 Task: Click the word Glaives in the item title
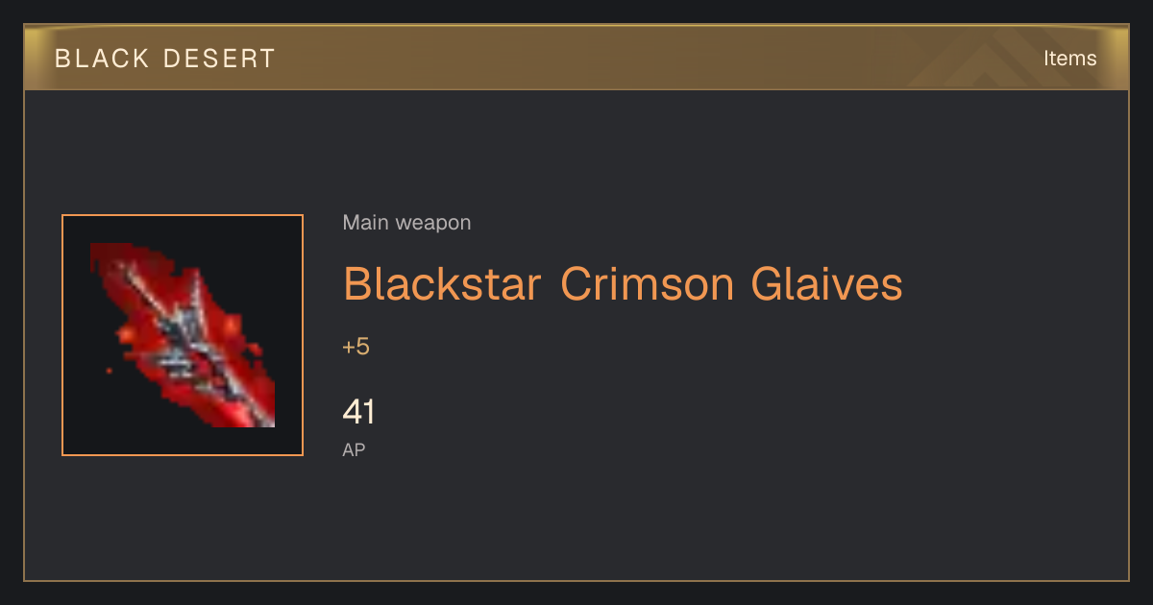[x=827, y=284]
